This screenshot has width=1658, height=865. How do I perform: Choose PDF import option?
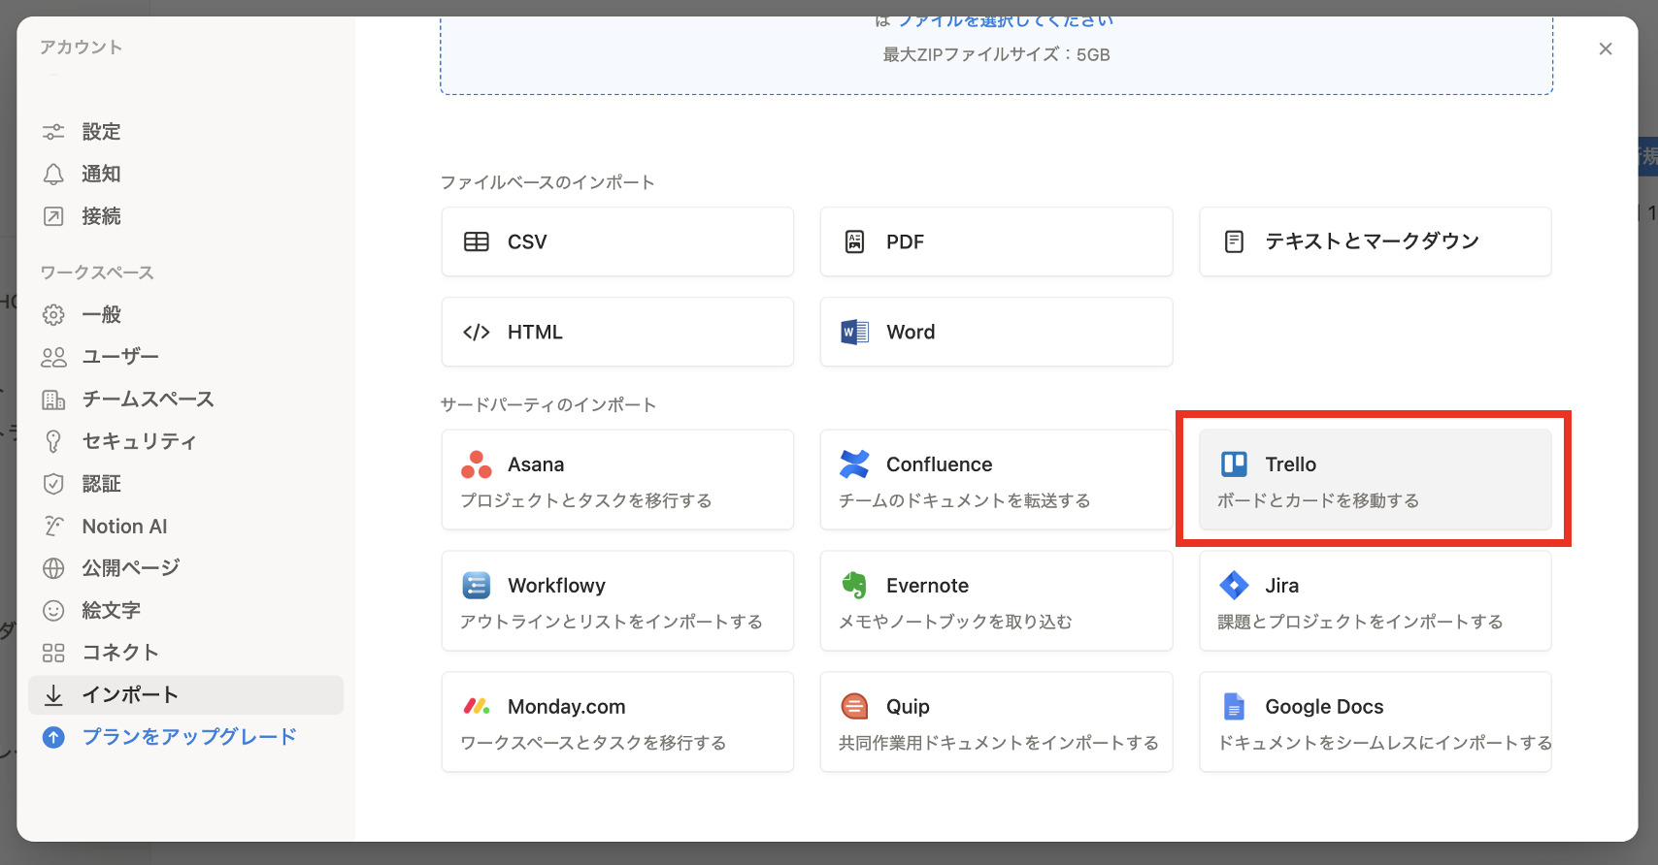click(996, 241)
